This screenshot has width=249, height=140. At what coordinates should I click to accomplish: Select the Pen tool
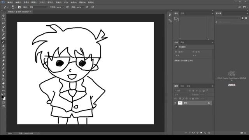point(3,68)
